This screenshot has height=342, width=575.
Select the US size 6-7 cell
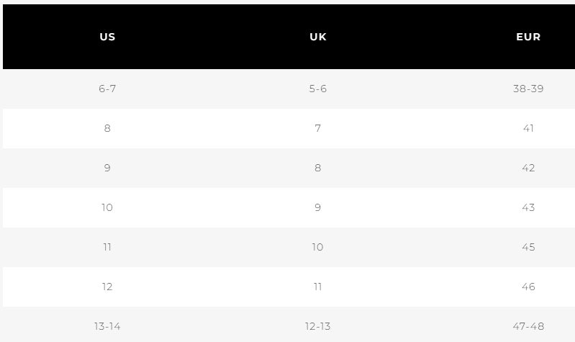click(107, 89)
